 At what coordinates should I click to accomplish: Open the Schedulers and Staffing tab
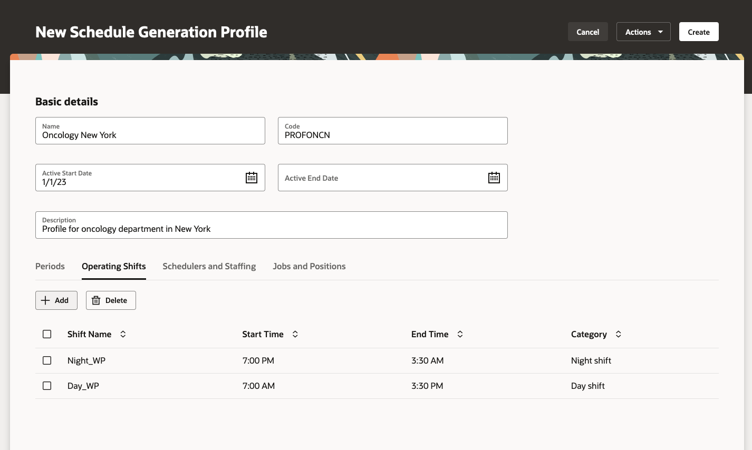pyautogui.click(x=209, y=266)
